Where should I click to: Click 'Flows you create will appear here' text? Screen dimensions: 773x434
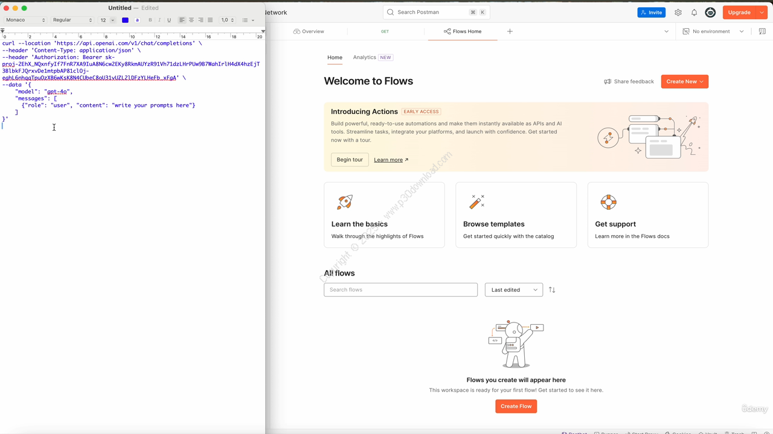point(516,380)
